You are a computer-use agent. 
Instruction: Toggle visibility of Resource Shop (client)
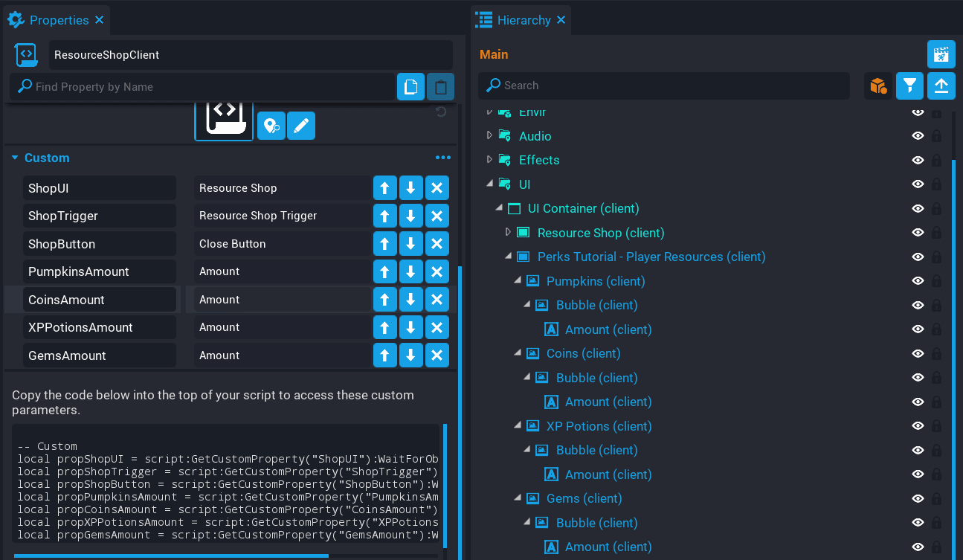918,233
